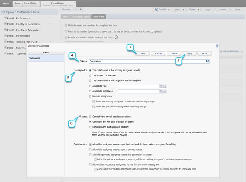The image size is (246, 182).
Task: Select Can view and edit previous sections
Action: tap(90, 127)
